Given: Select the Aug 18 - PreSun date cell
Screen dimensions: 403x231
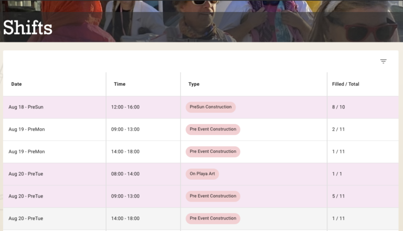Looking at the screenshot, I should (26, 107).
